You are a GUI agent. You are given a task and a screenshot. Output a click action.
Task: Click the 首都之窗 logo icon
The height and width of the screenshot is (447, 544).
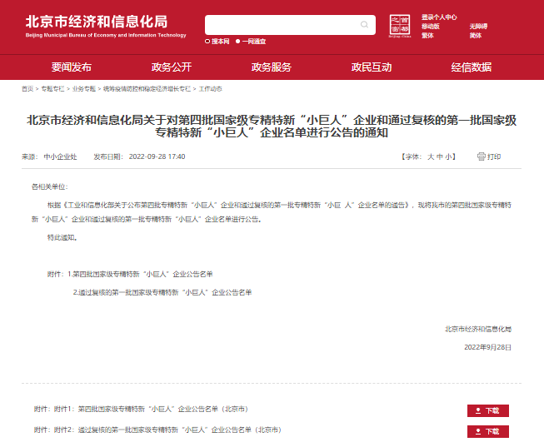[401, 26]
